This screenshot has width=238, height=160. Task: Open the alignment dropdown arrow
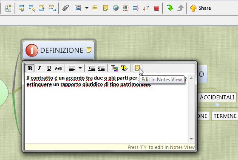(80, 68)
